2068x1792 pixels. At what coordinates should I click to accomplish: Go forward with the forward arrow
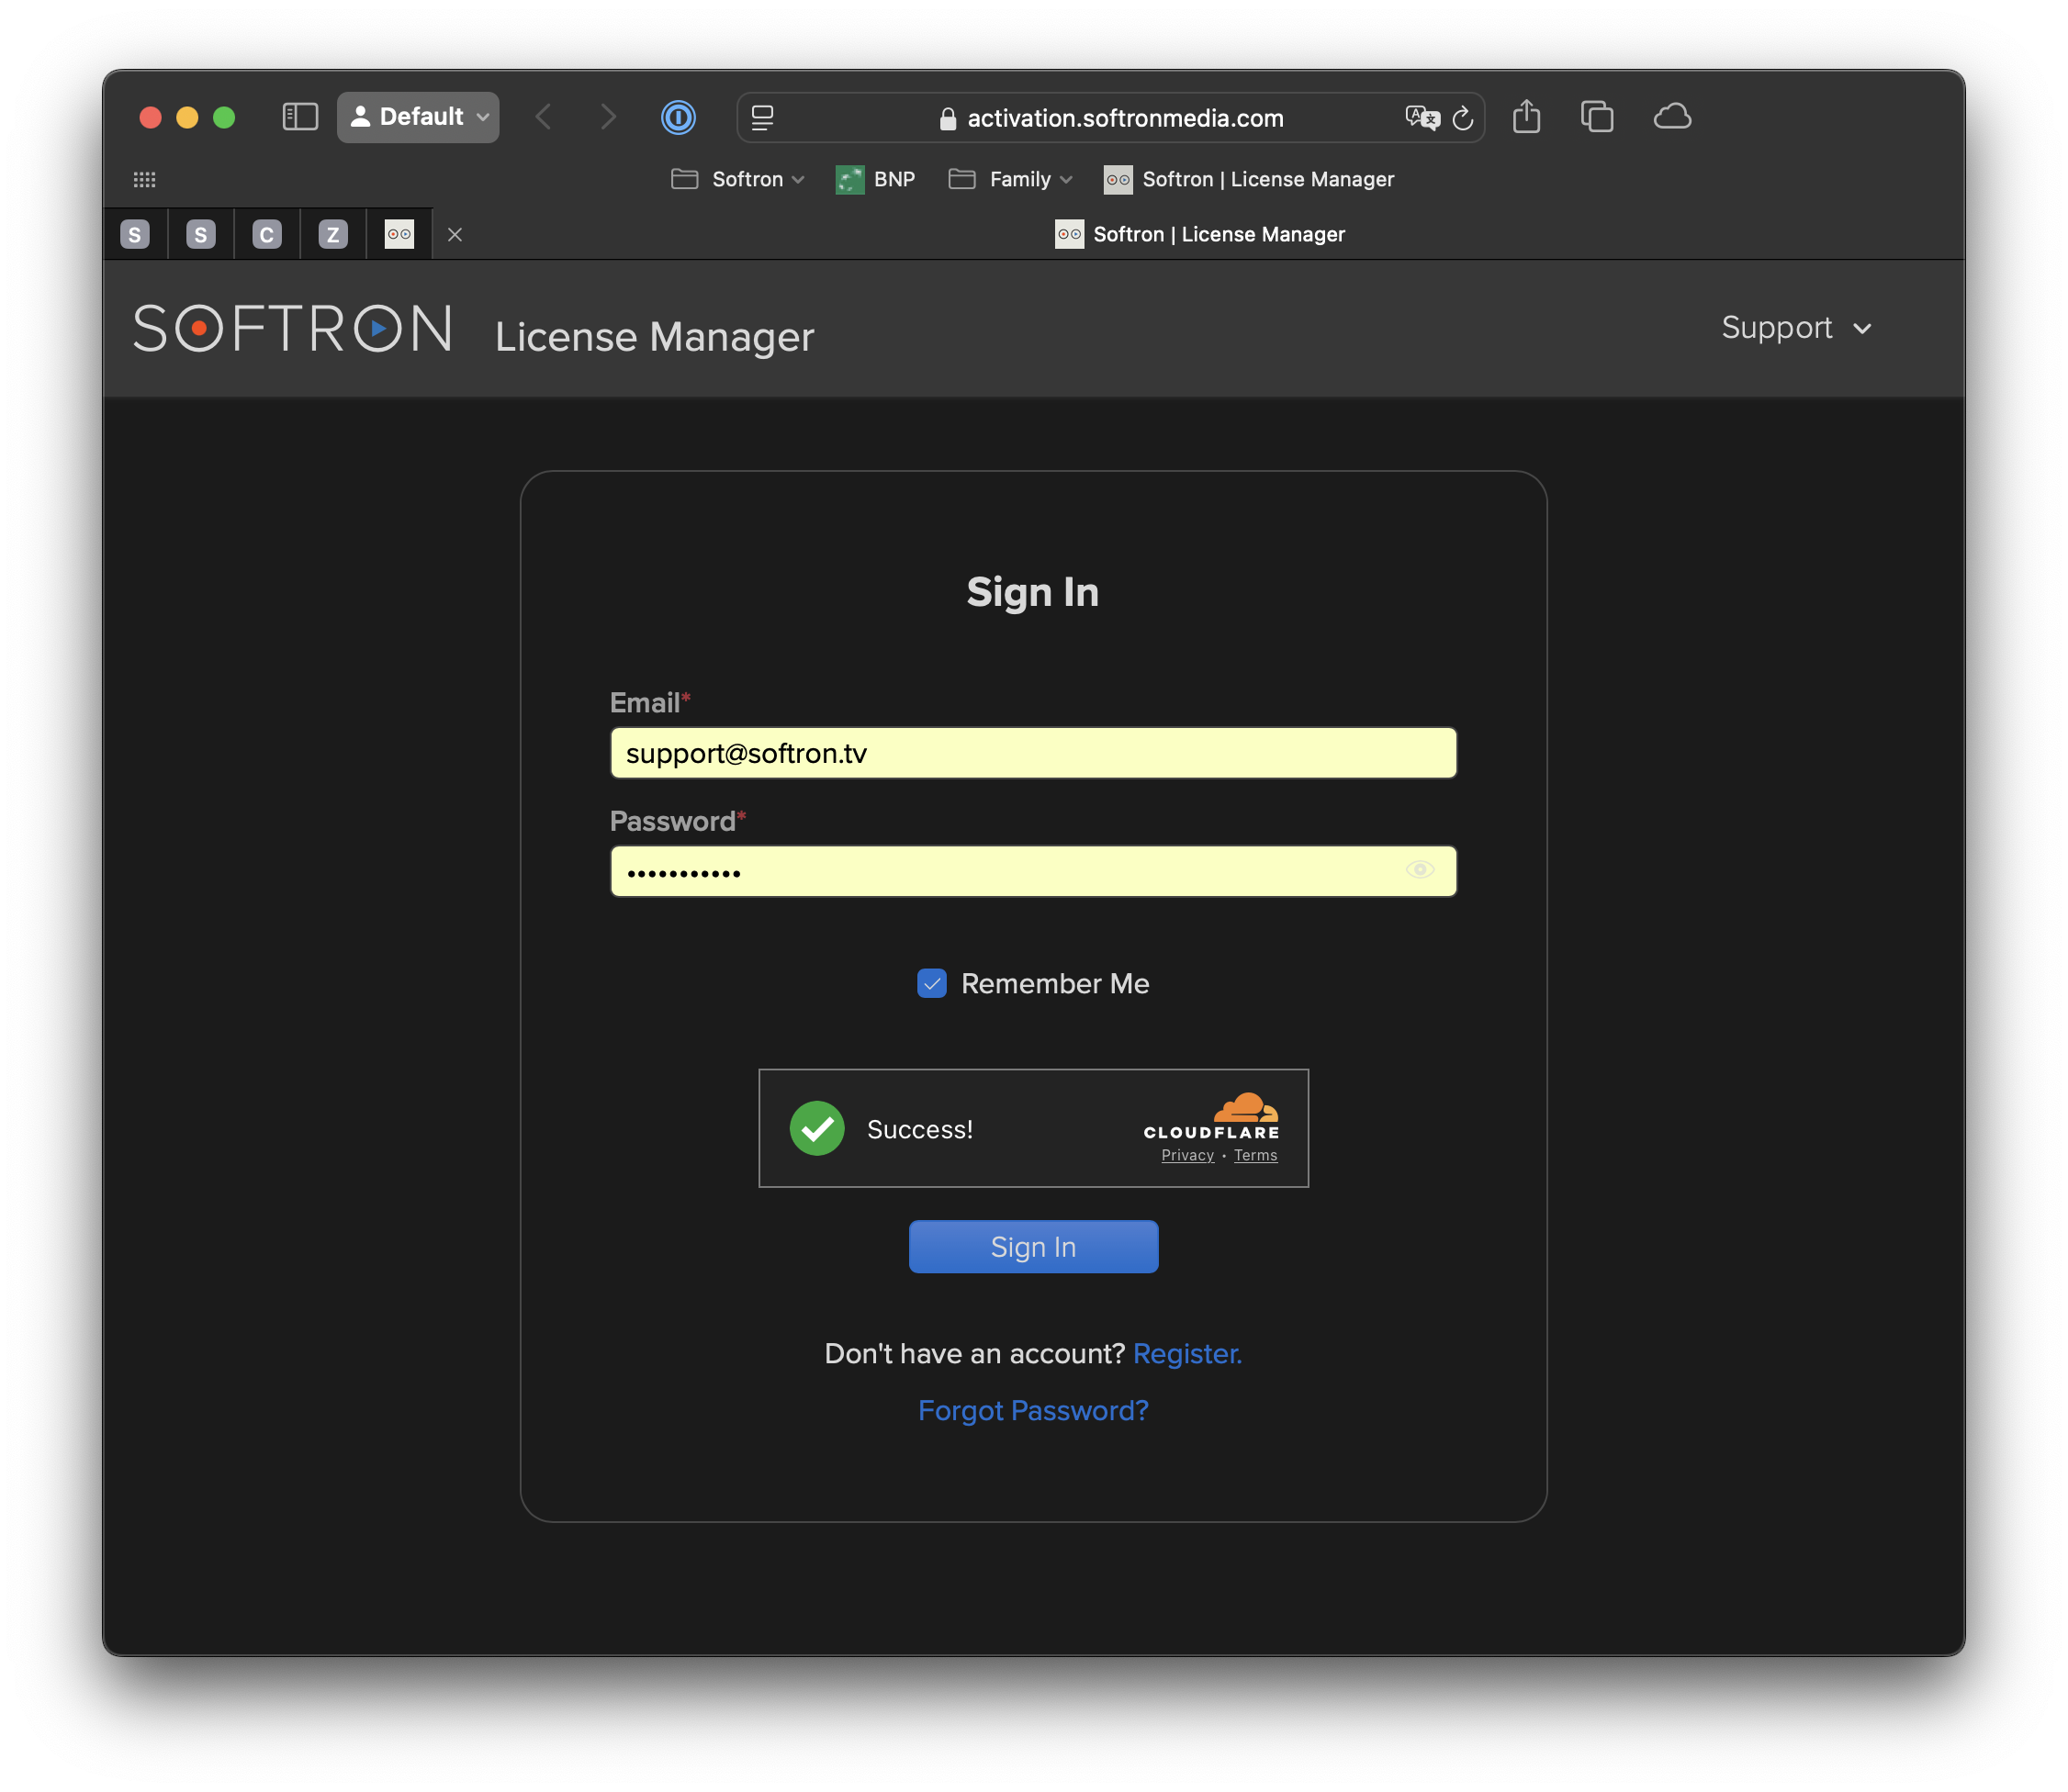[x=607, y=117]
